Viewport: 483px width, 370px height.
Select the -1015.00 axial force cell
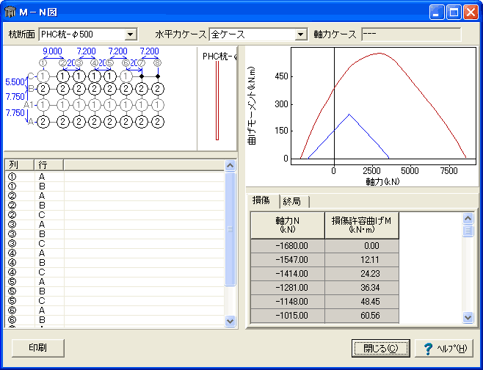coord(288,316)
